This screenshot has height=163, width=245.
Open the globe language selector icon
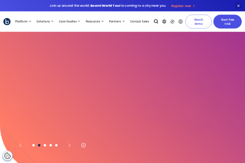(x=164, y=22)
